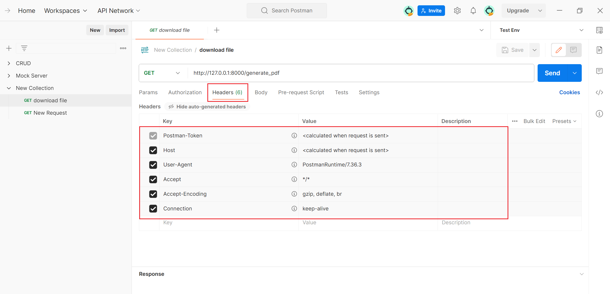Open the Presets dropdown

coord(564,121)
